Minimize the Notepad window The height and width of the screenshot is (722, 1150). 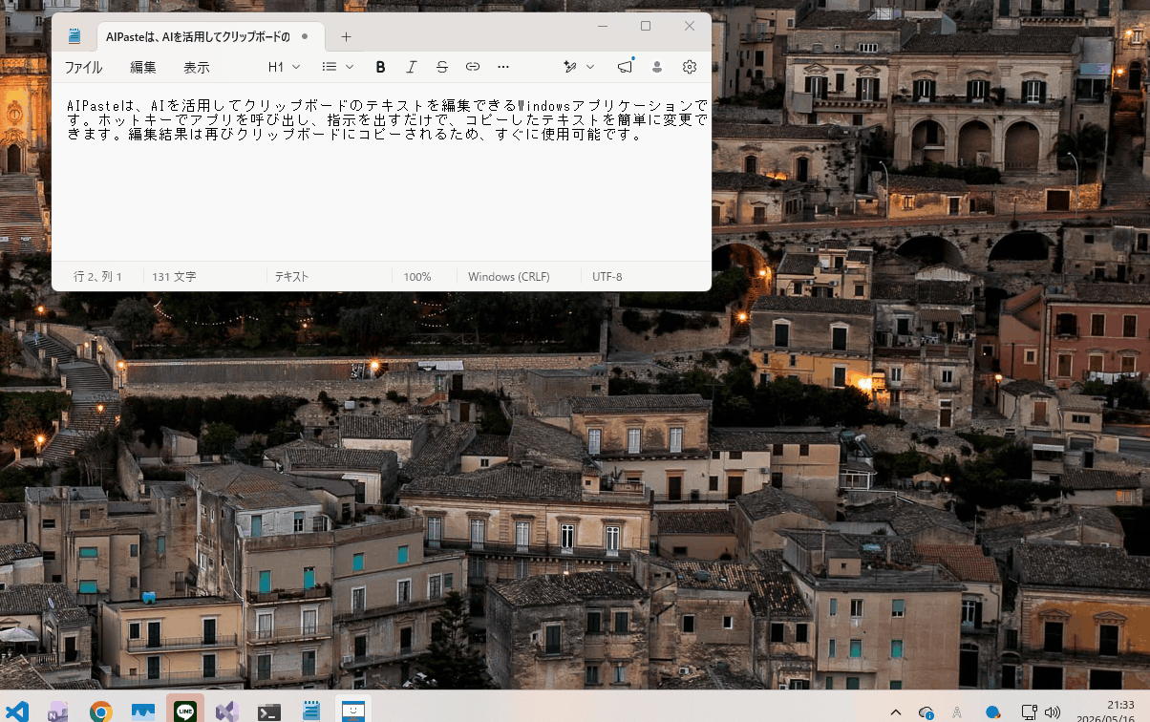[x=602, y=26]
